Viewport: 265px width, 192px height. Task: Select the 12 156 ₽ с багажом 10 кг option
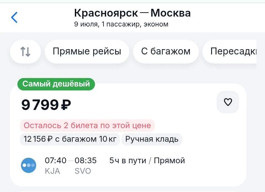[x=70, y=139]
